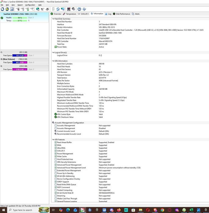Click the yellow warning alert toolbar icon
The image size is (209, 213).
(x=7, y=9)
